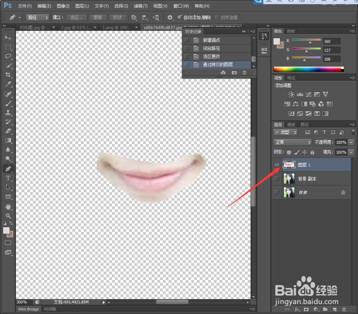This screenshot has height=314, width=358.
Task: Select the Brush tool
Action: pos(8,103)
